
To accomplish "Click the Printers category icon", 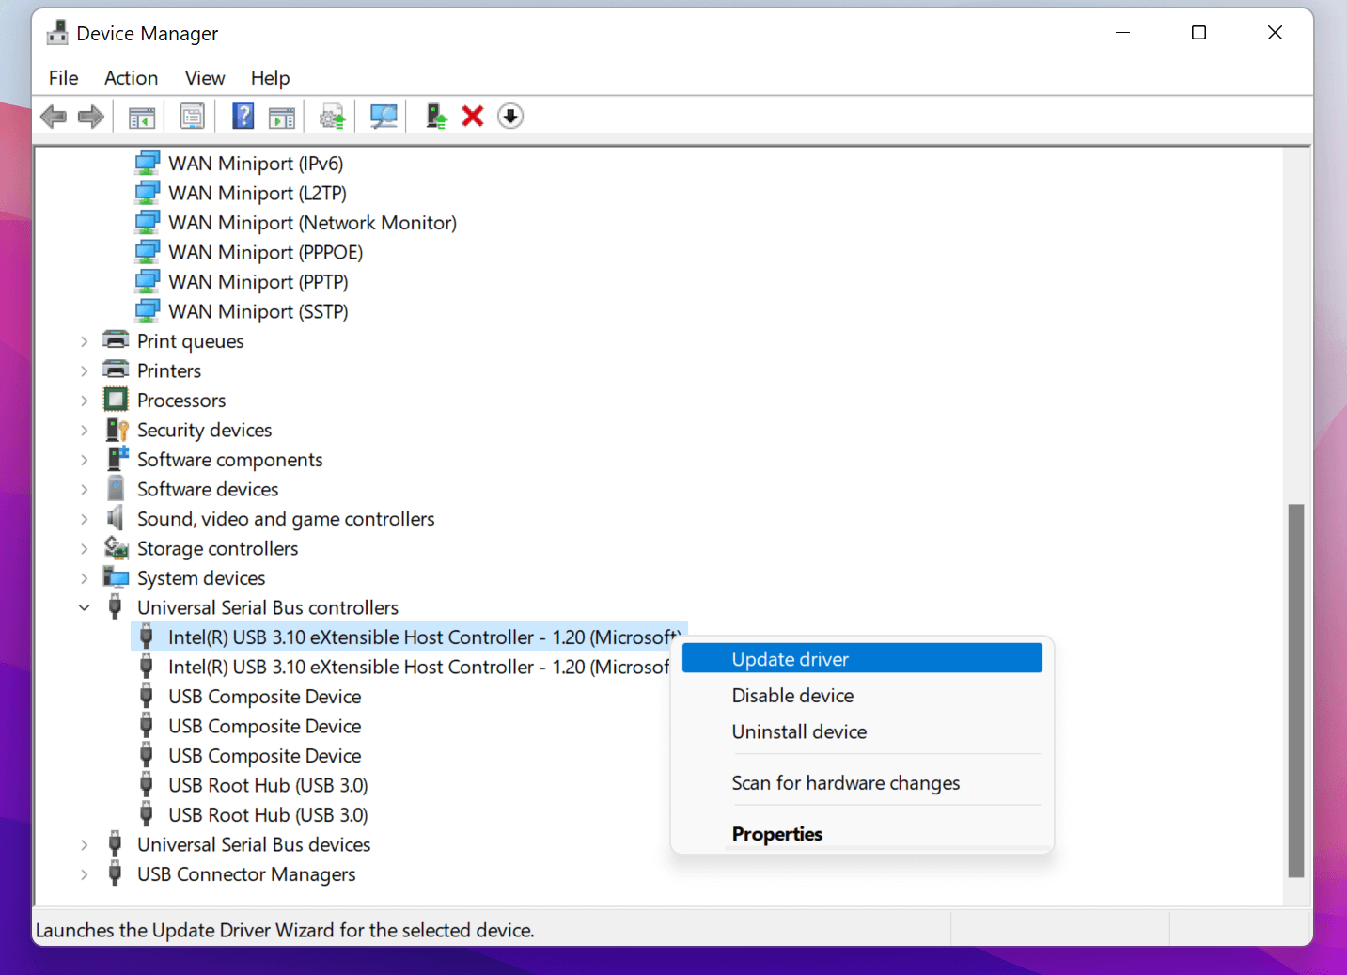I will (116, 370).
